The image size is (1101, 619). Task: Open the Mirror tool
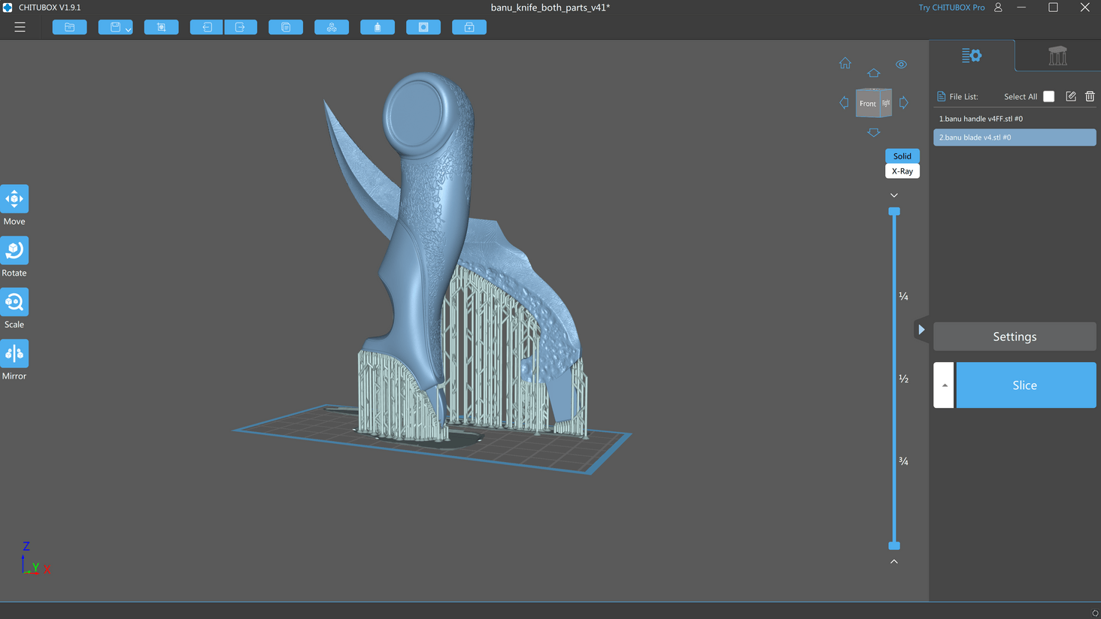click(14, 354)
